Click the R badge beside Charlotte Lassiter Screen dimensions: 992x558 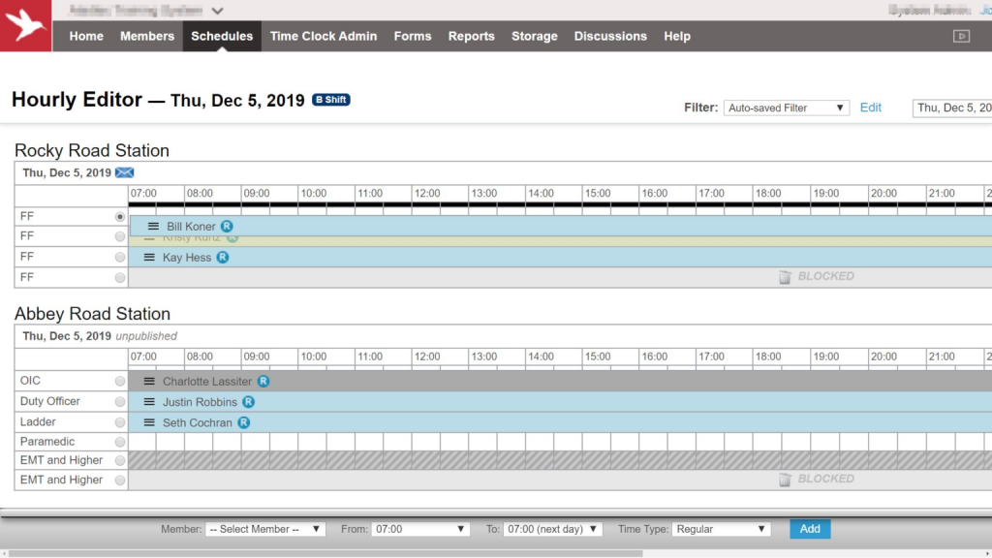[x=263, y=381]
